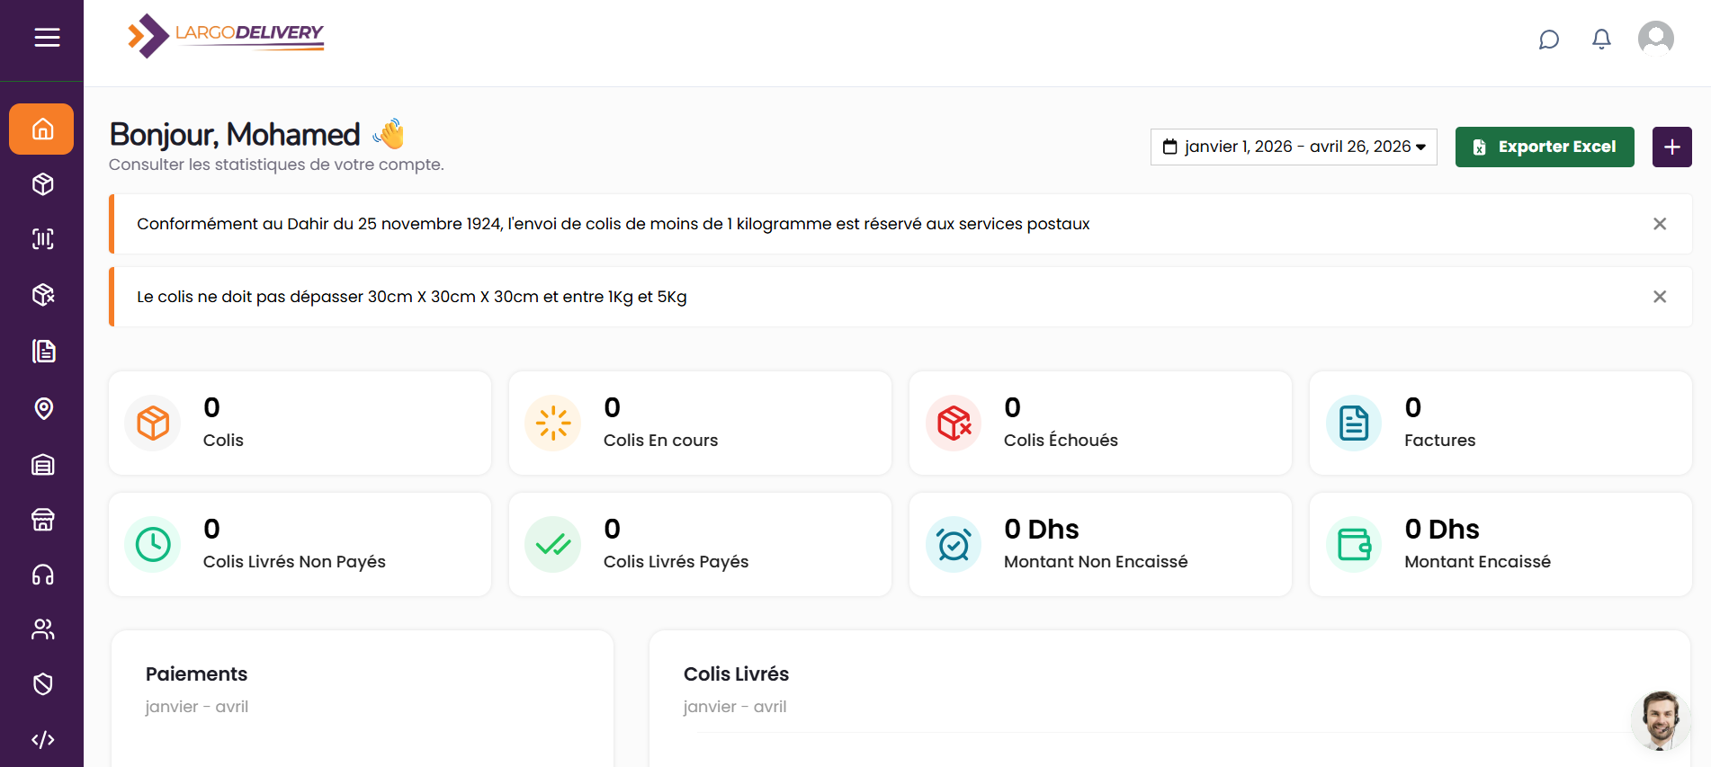The height and width of the screenshot is (767, 1711).
Task: Open the users group sidebar icon
Action: point(42,629)
